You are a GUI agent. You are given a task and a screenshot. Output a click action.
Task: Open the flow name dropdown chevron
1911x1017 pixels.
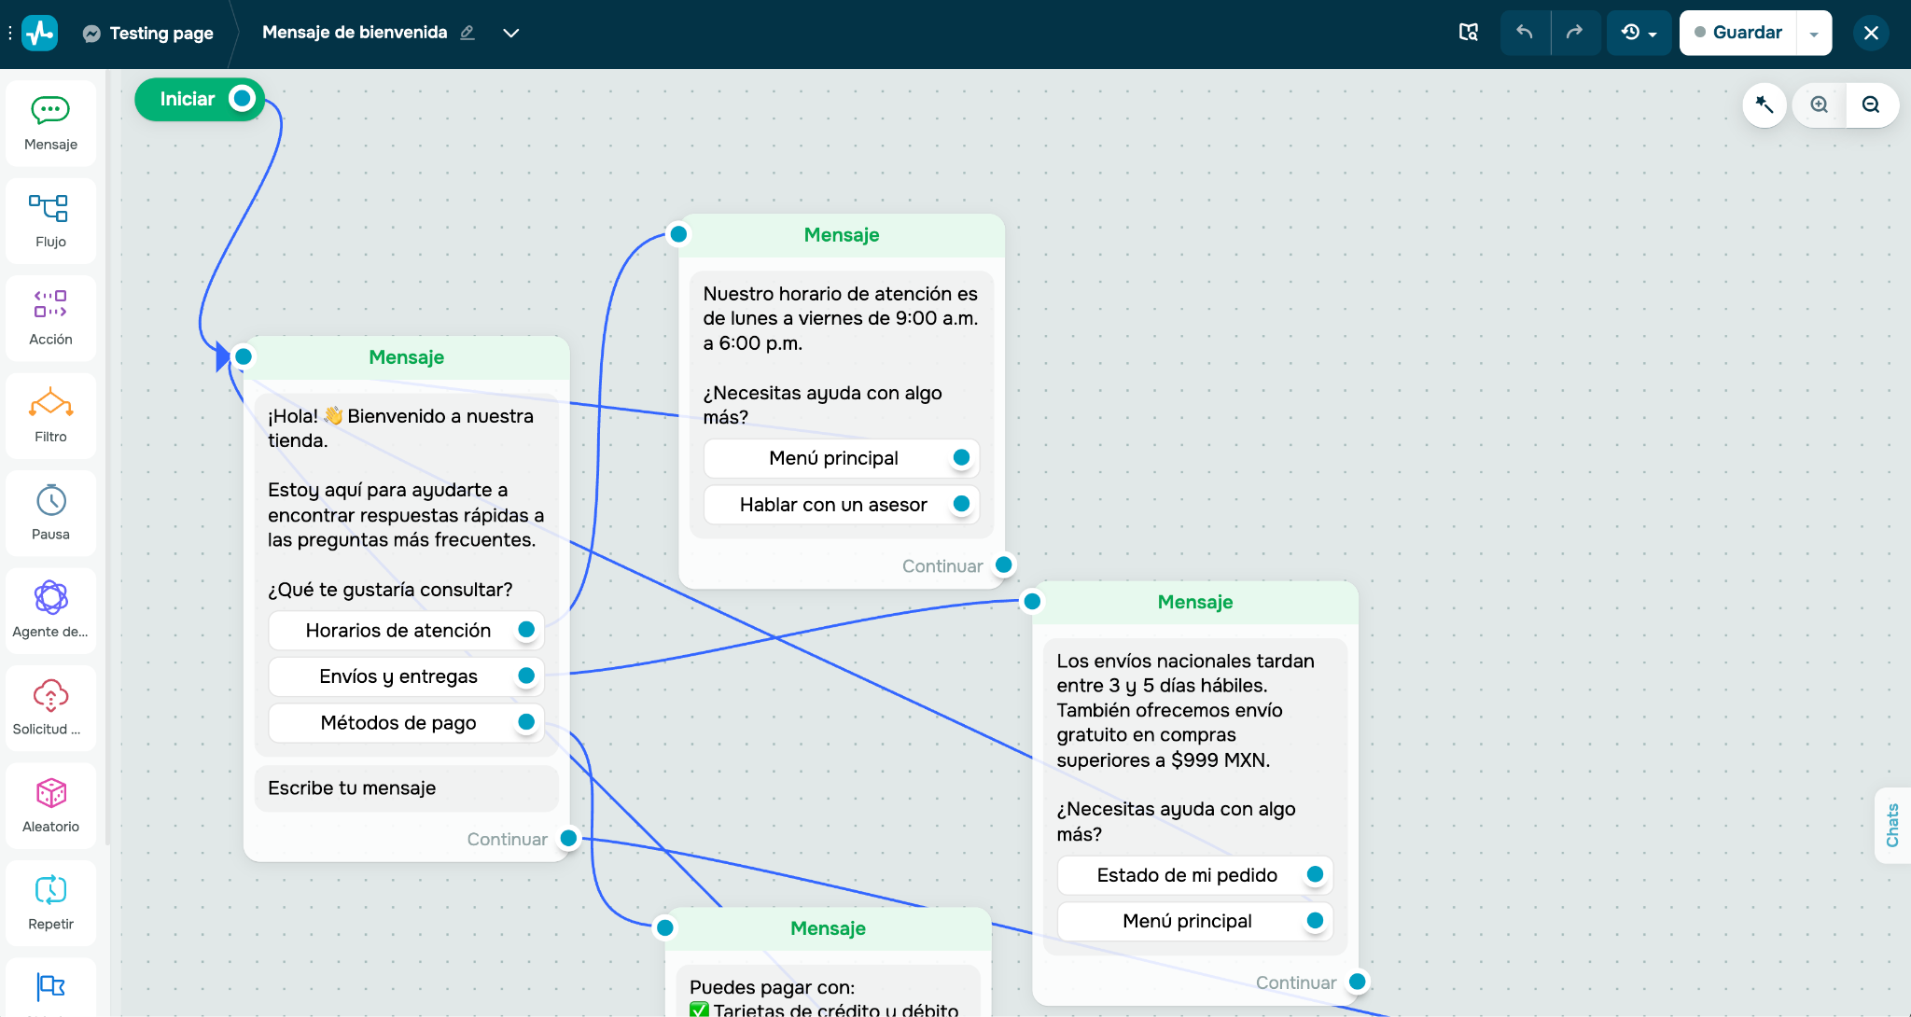510,33
